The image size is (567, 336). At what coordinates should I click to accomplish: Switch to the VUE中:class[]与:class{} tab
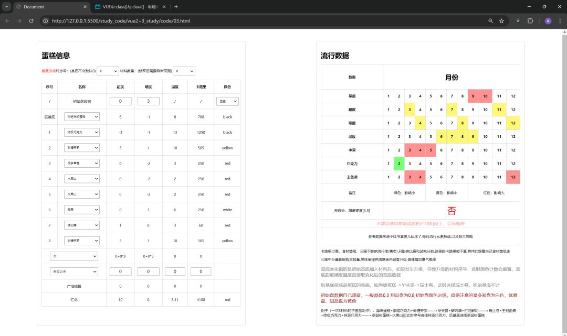[130, 6]
